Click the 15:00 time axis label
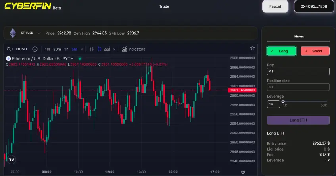 click(173, 172)
